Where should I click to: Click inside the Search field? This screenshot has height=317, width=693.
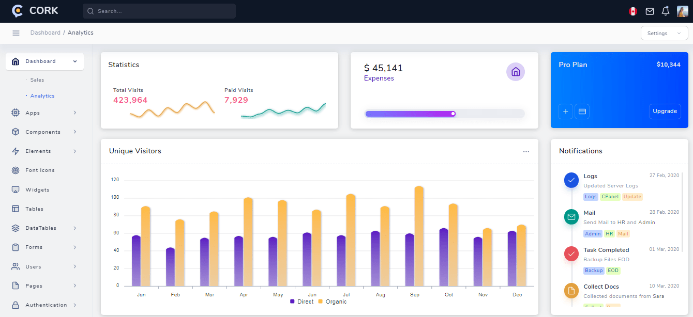click(x=159, y=11)
